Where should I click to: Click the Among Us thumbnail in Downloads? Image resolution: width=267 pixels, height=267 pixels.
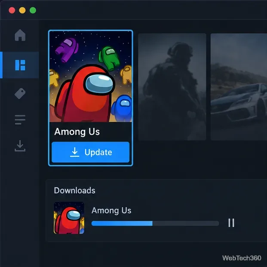pos(69,218)
